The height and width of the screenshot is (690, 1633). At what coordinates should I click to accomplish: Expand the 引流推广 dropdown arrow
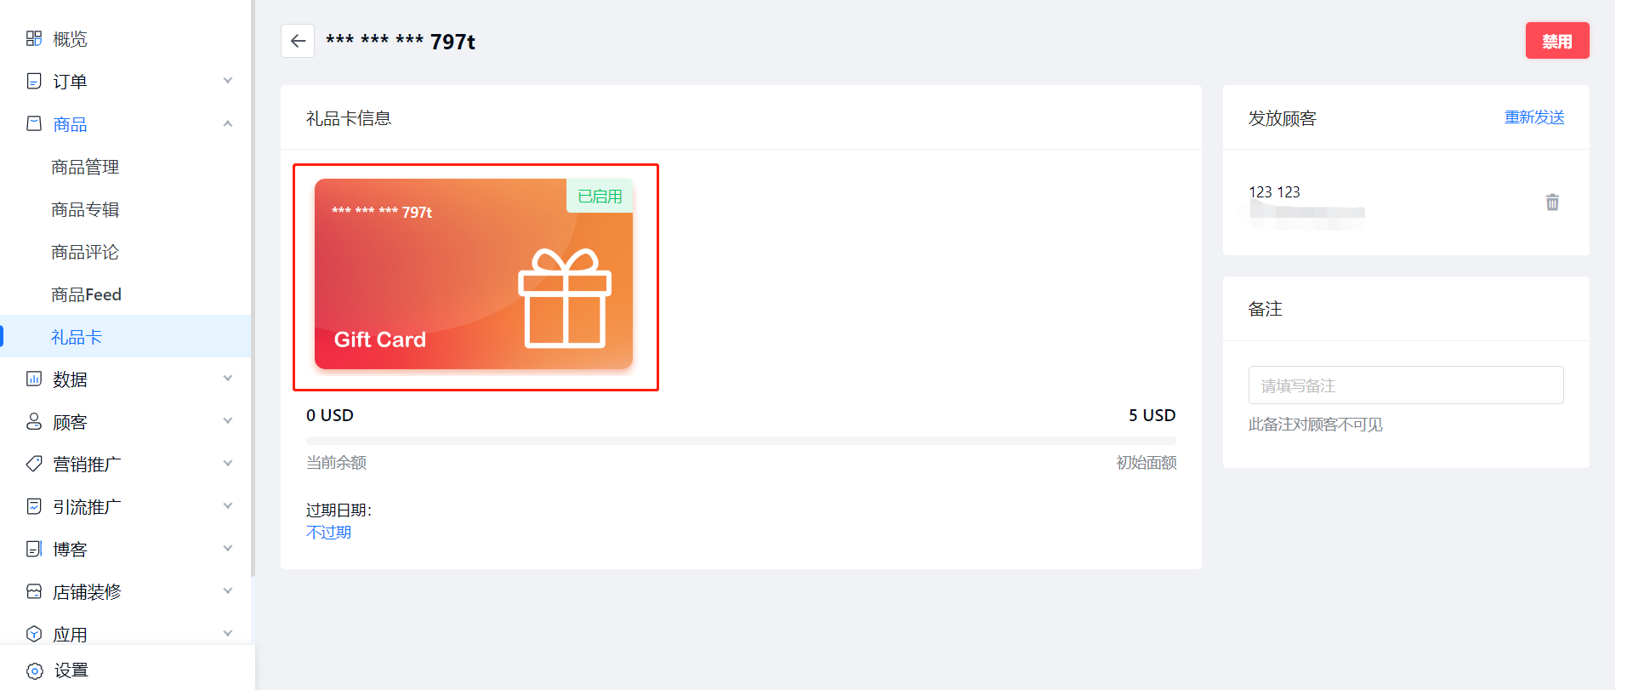coord(228,506)
